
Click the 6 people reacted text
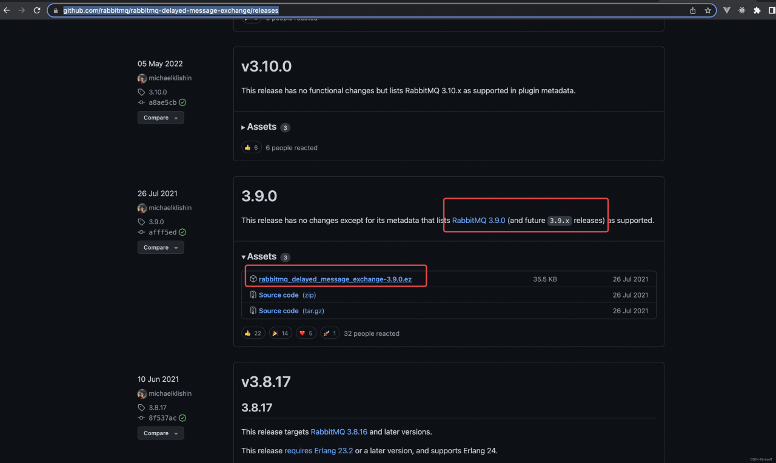pos(292,148)
